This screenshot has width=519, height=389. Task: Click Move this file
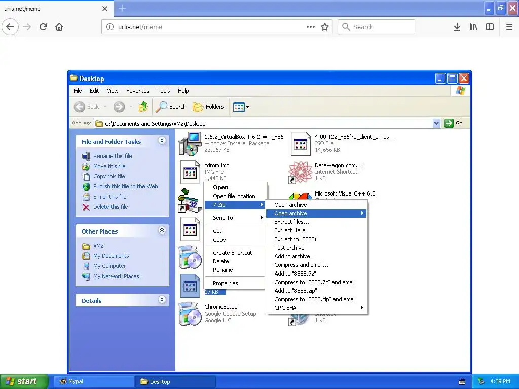click(109, 166)
